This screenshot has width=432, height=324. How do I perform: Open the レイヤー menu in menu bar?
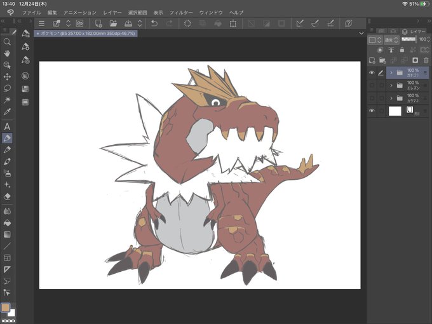[x=112, y=12]
